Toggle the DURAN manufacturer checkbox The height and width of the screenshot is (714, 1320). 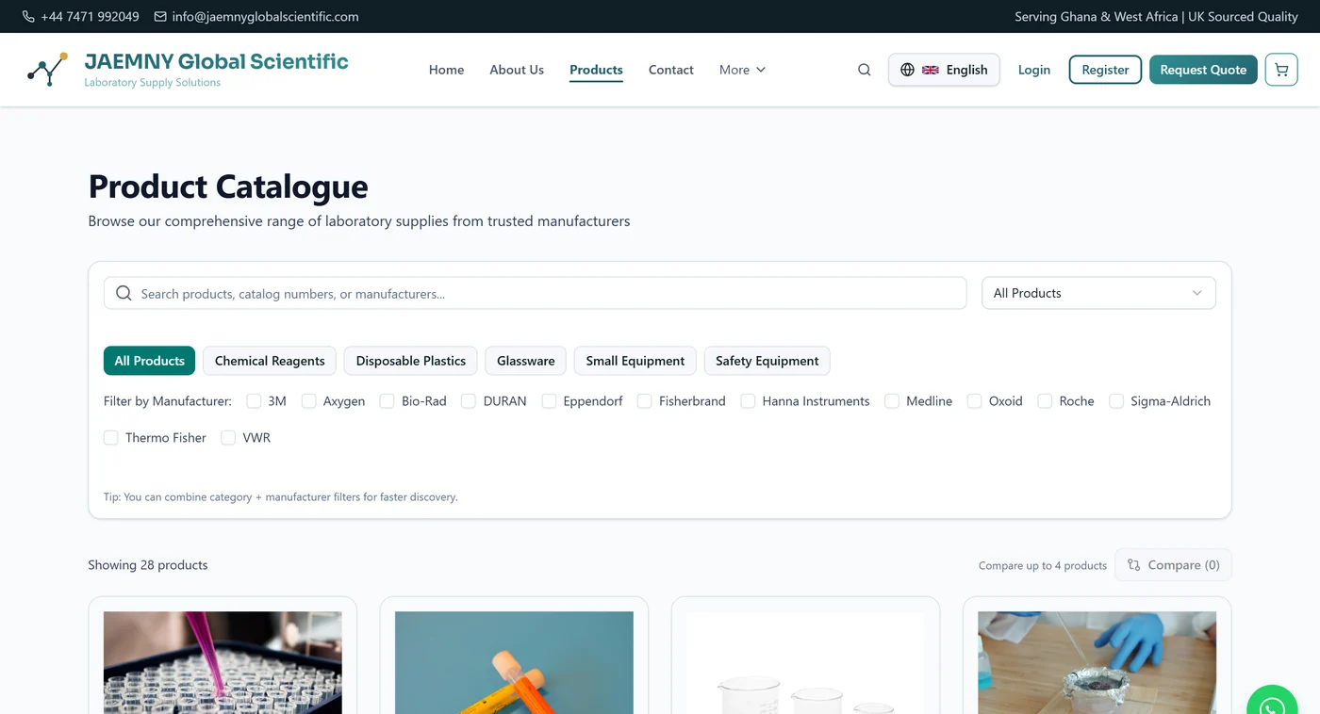click(x=469, y=401)
